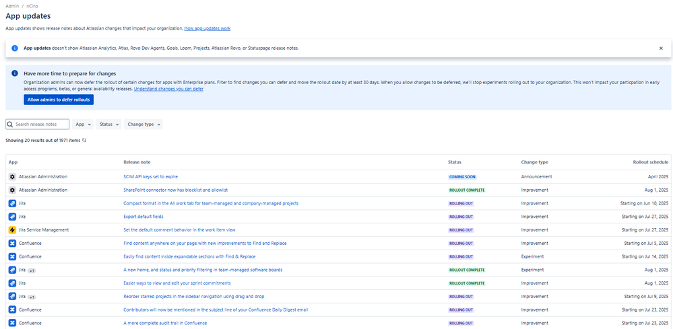
Task: Open Contributors mentioned in Daily Digest note
Action: (x=216, y=309)
